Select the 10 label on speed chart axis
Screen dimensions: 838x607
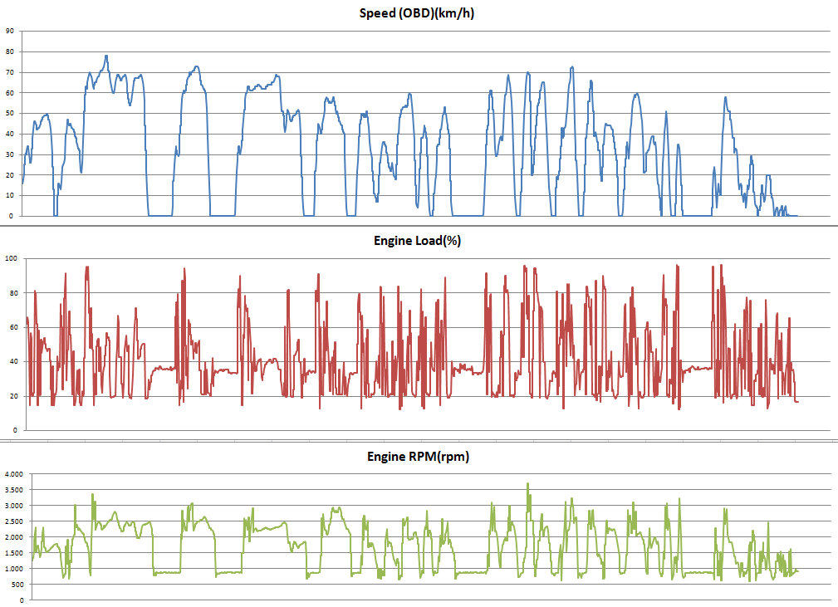point(9,195)
